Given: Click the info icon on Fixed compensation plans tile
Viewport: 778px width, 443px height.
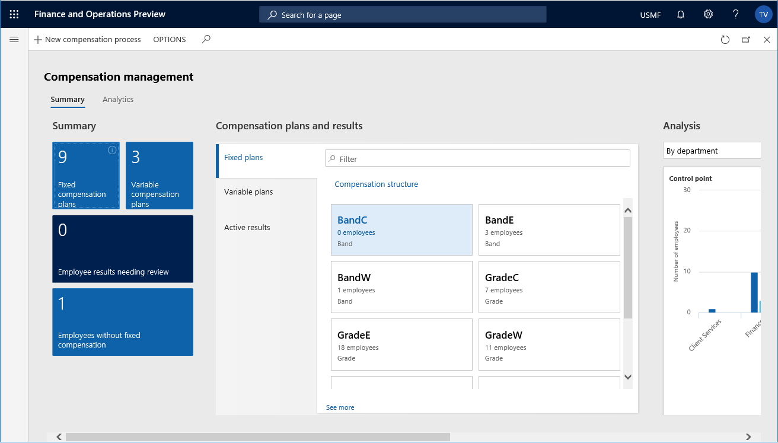Looking at the screenshot, I should point(112,151).
